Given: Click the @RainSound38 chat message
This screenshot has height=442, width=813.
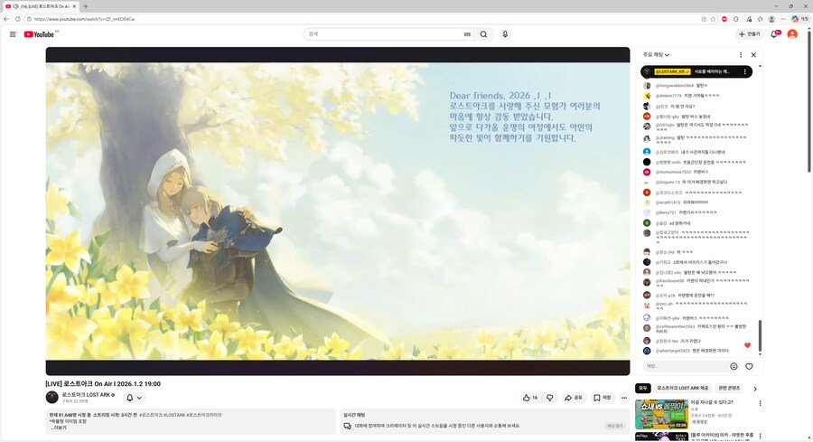Looking at the screenshot, I should click(696, 283).
